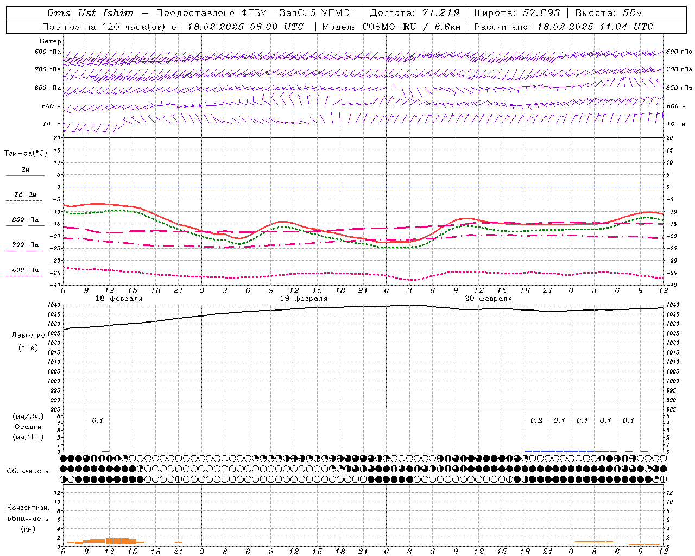695x556 pixels.
Task: Click the "10 м" wind level label on left
Action: pyautogui.click(x=53, y=124)
